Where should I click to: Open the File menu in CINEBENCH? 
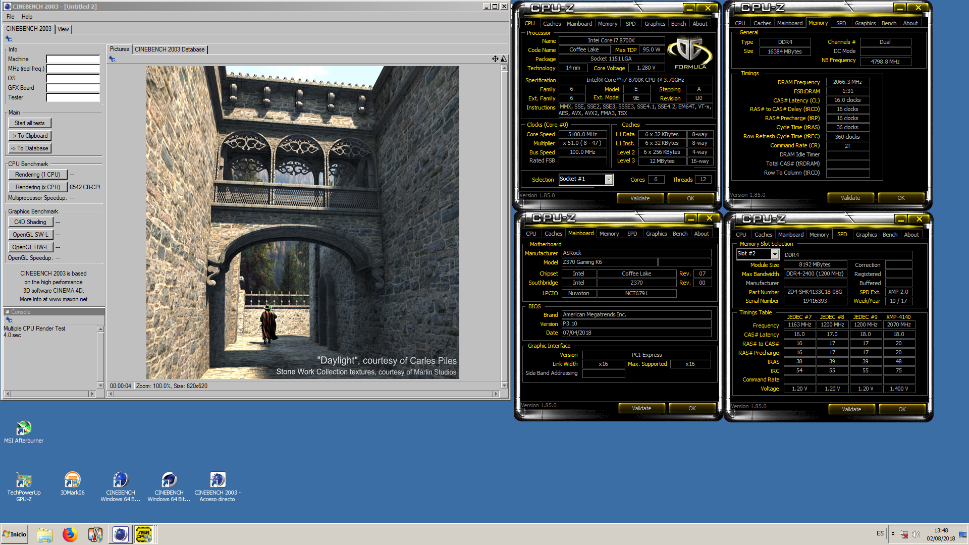[x=10, y=17]
